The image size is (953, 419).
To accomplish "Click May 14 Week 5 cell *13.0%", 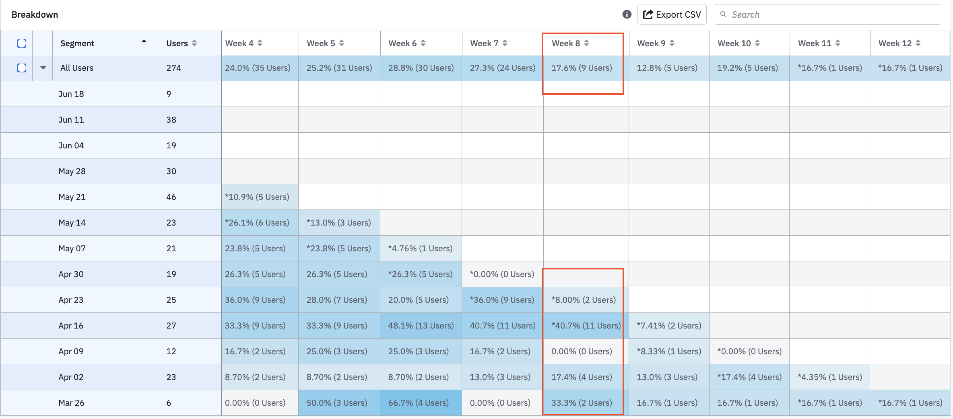I will 339,223.
